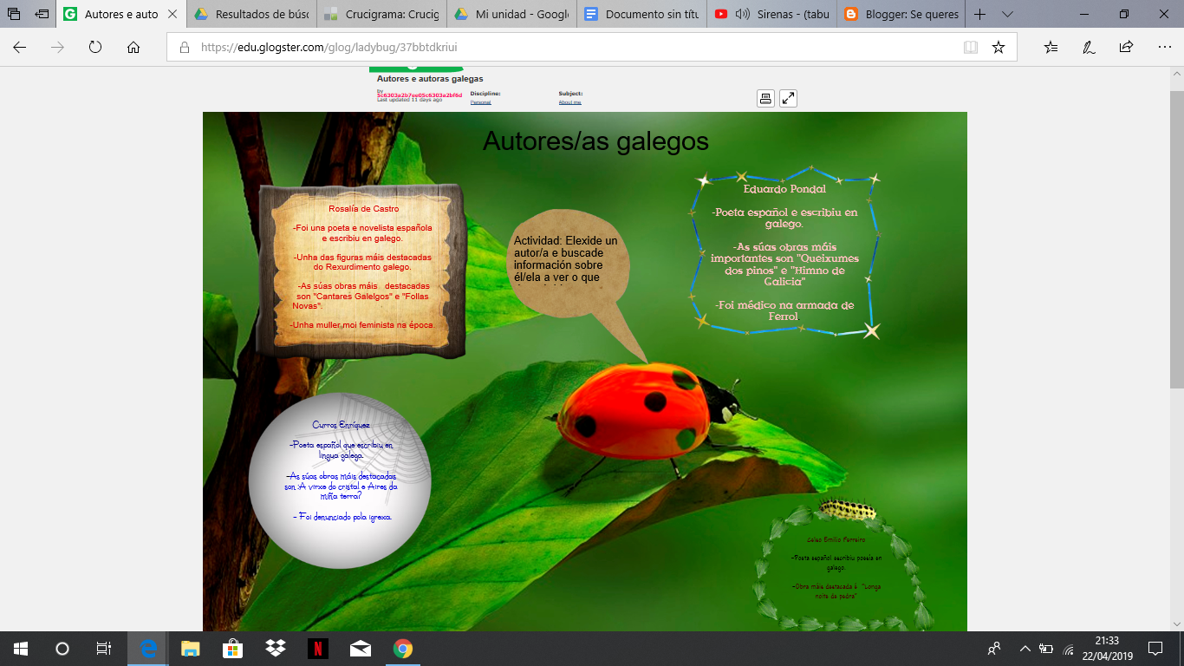
Task: Open the Cortana search circle
Action: coord(62,649)
